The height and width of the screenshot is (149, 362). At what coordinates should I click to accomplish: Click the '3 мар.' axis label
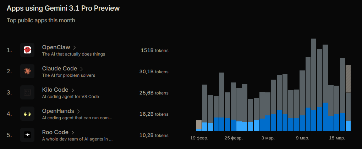(268, 138)
